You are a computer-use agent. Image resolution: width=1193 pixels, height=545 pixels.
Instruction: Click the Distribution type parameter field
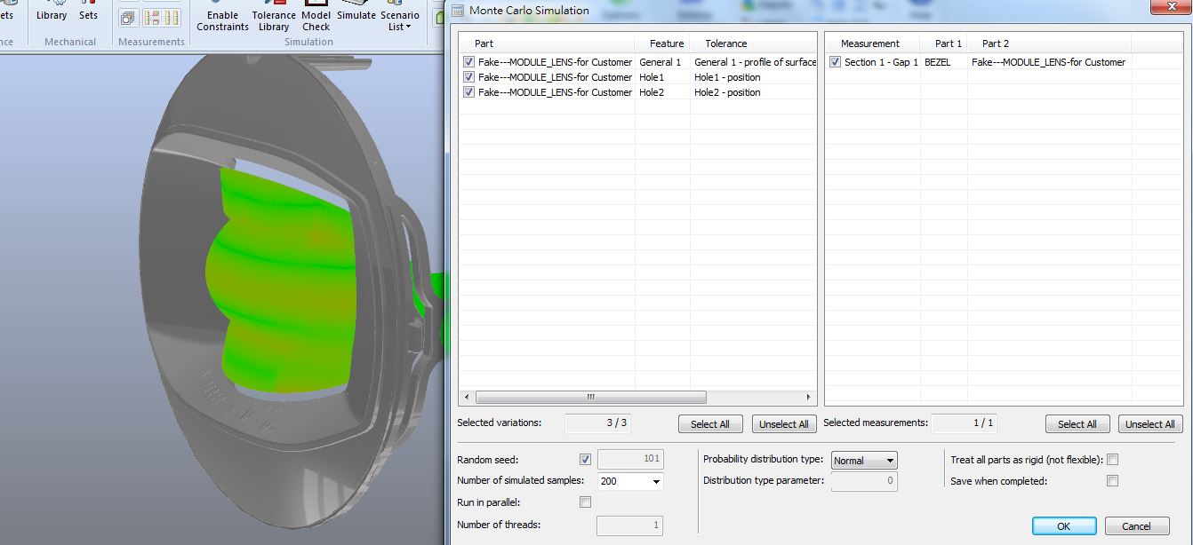864,481
